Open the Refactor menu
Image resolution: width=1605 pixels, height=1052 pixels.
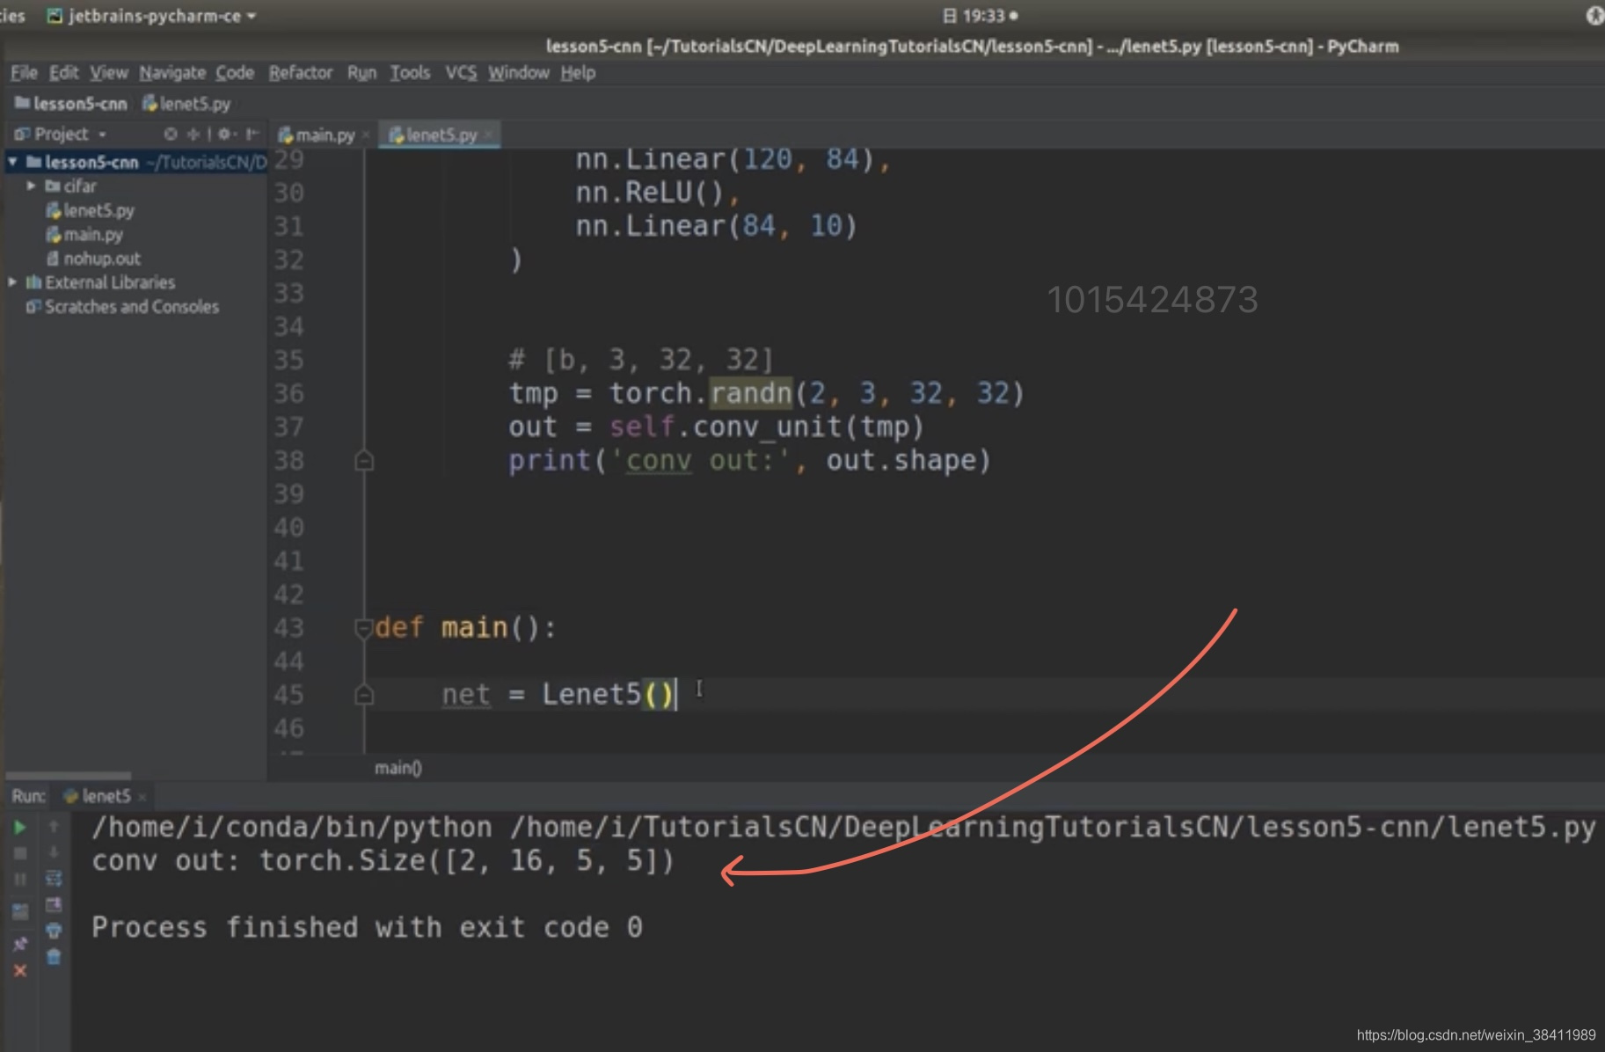pos(300,72)
